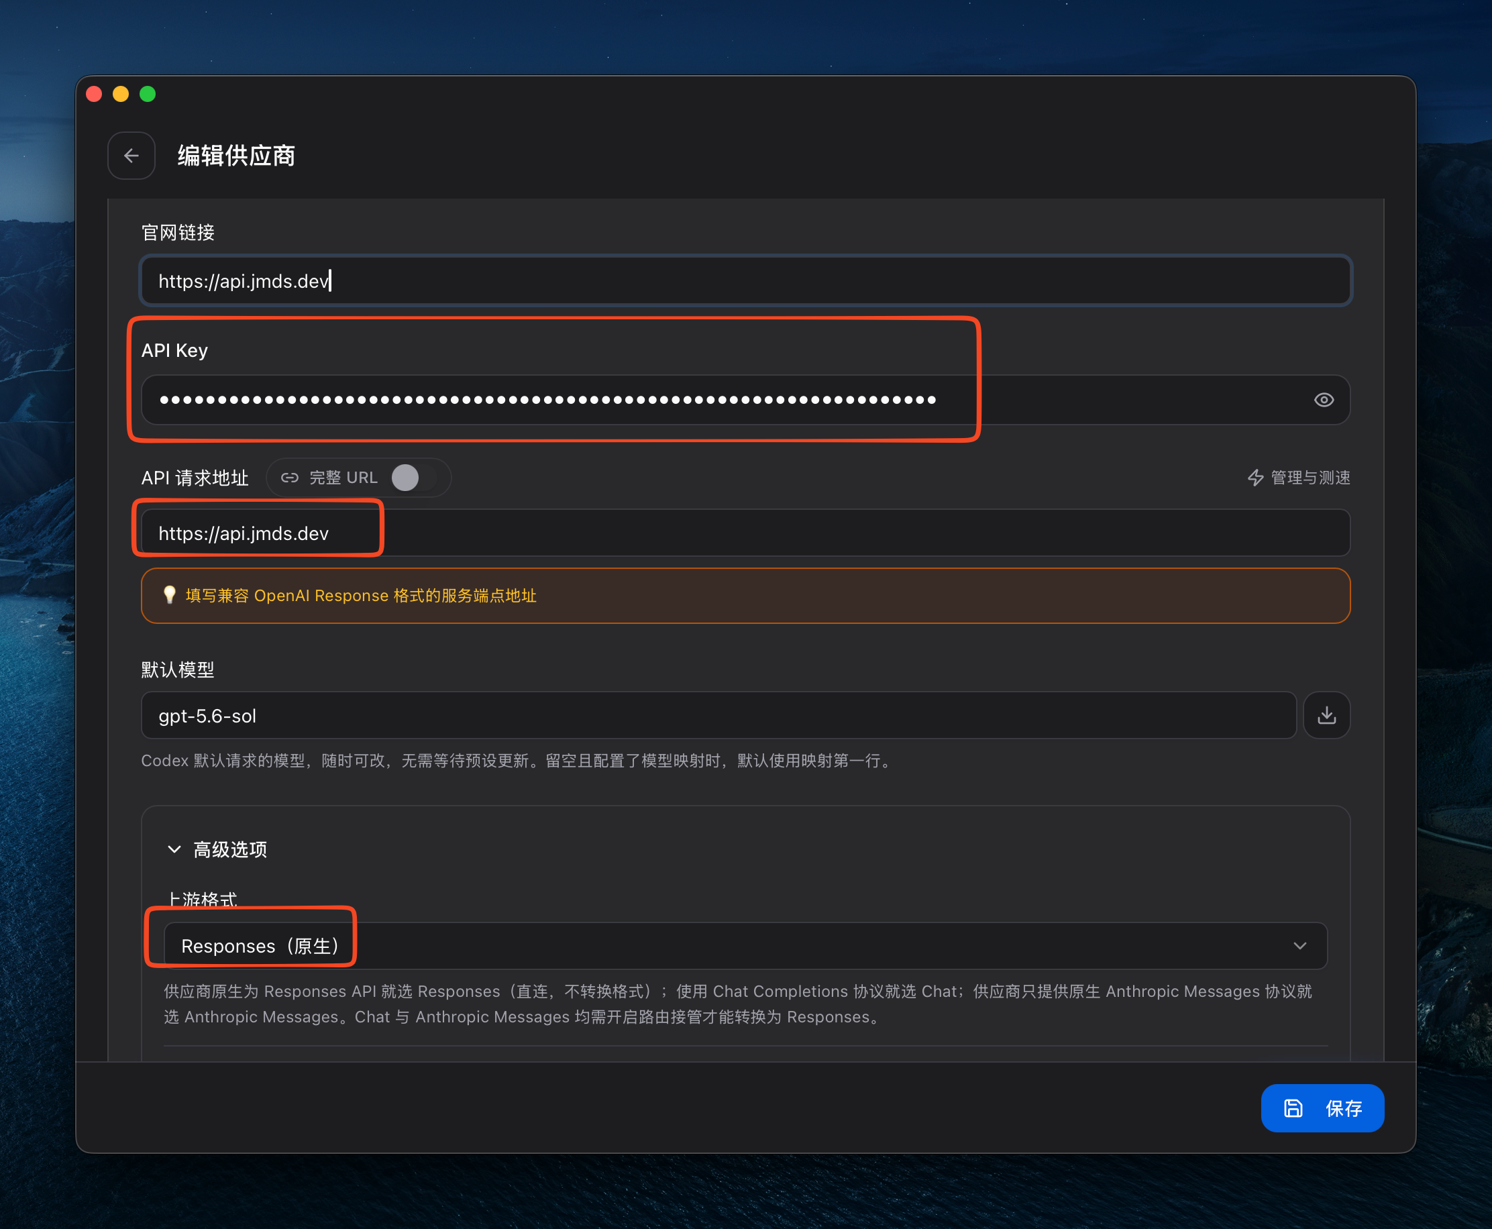The image size is (1492, 1229).
Task: Reveal the API Key with eye icon
Action: pyautogui.click(x=1324, y=400)
